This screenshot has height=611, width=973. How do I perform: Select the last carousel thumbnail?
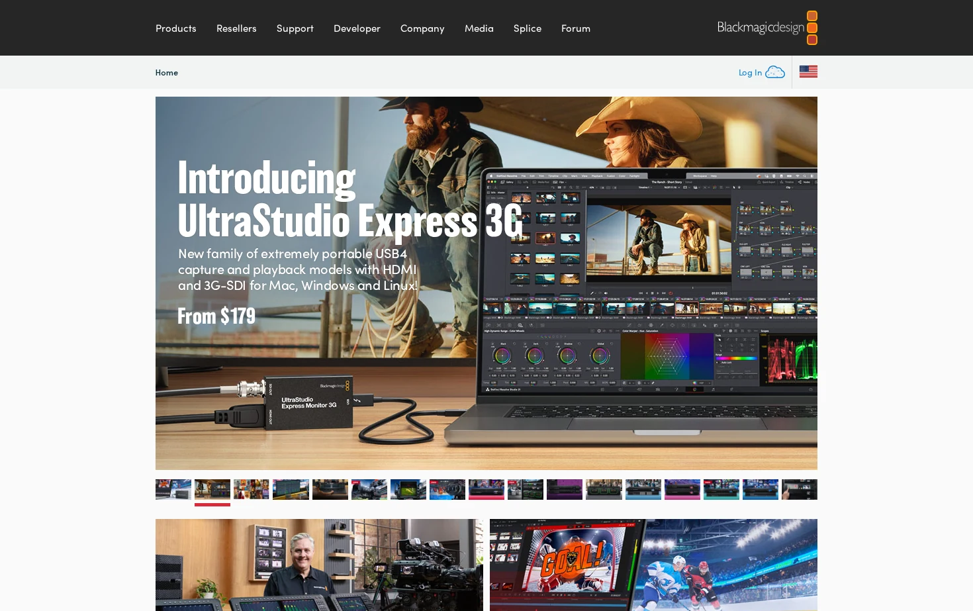[x=800, y=489]
